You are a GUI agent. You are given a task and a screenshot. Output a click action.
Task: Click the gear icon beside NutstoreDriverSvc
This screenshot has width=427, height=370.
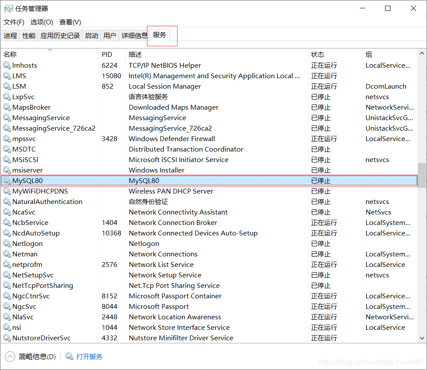tap(7, 338)
